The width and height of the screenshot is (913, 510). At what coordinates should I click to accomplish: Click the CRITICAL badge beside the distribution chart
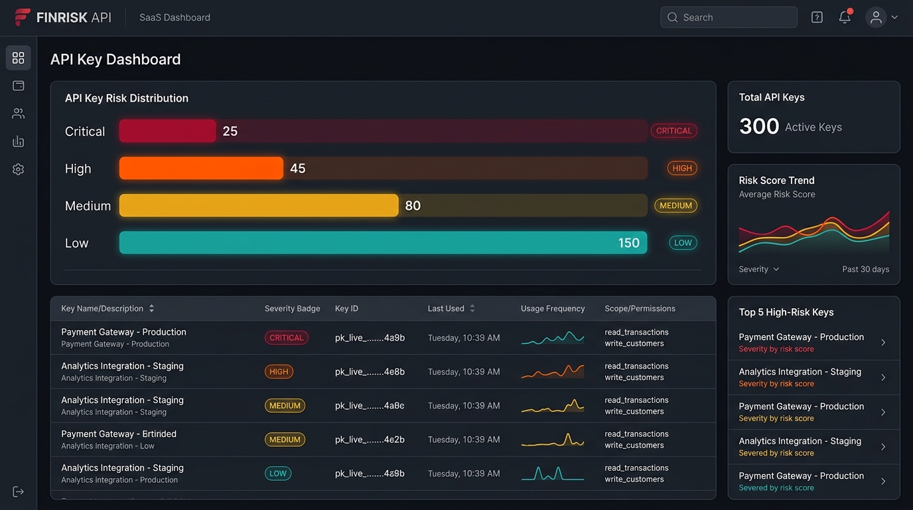coord(674,131)
